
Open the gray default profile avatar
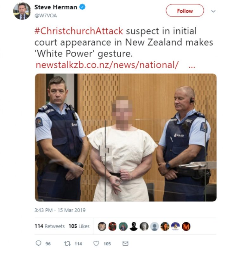(154, 226)
